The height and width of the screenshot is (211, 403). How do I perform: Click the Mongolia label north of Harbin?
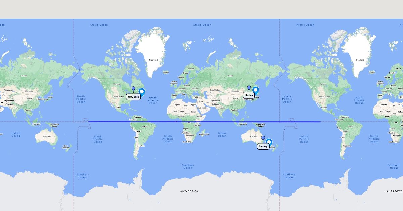point(235,91)
